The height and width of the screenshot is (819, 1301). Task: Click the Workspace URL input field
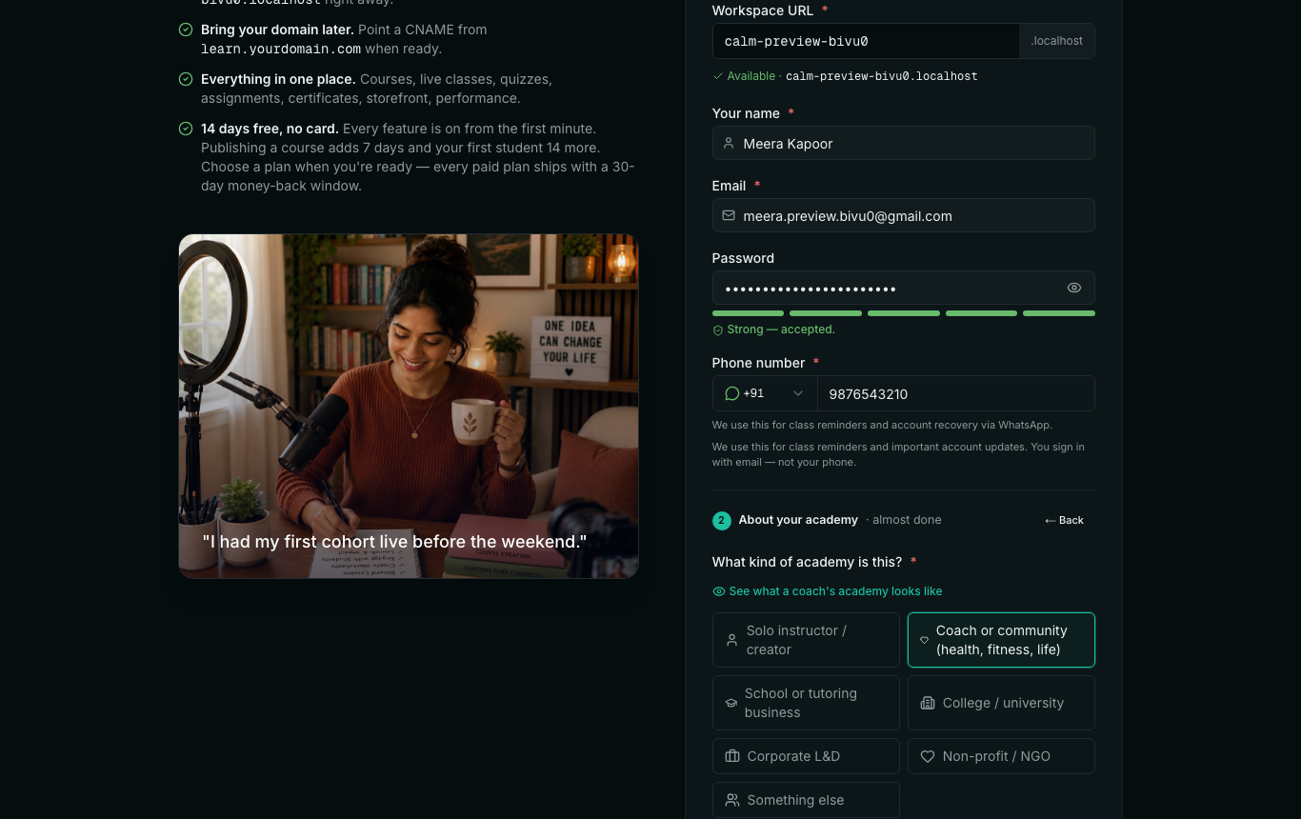tap(866, 41)
